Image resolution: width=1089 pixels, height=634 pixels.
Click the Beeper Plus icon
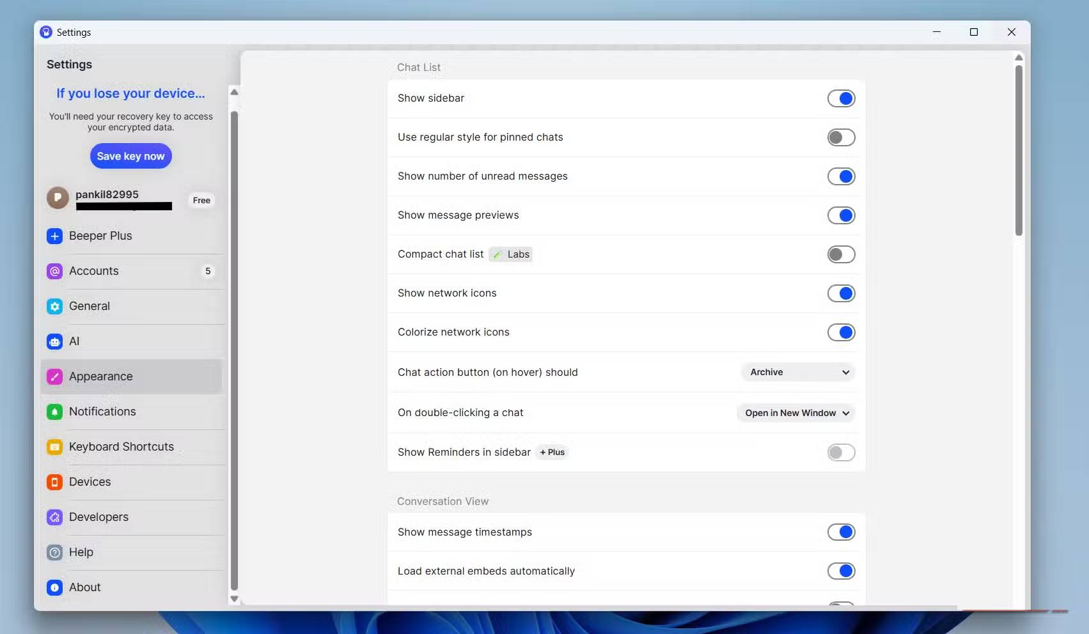[x=54, y=236]
